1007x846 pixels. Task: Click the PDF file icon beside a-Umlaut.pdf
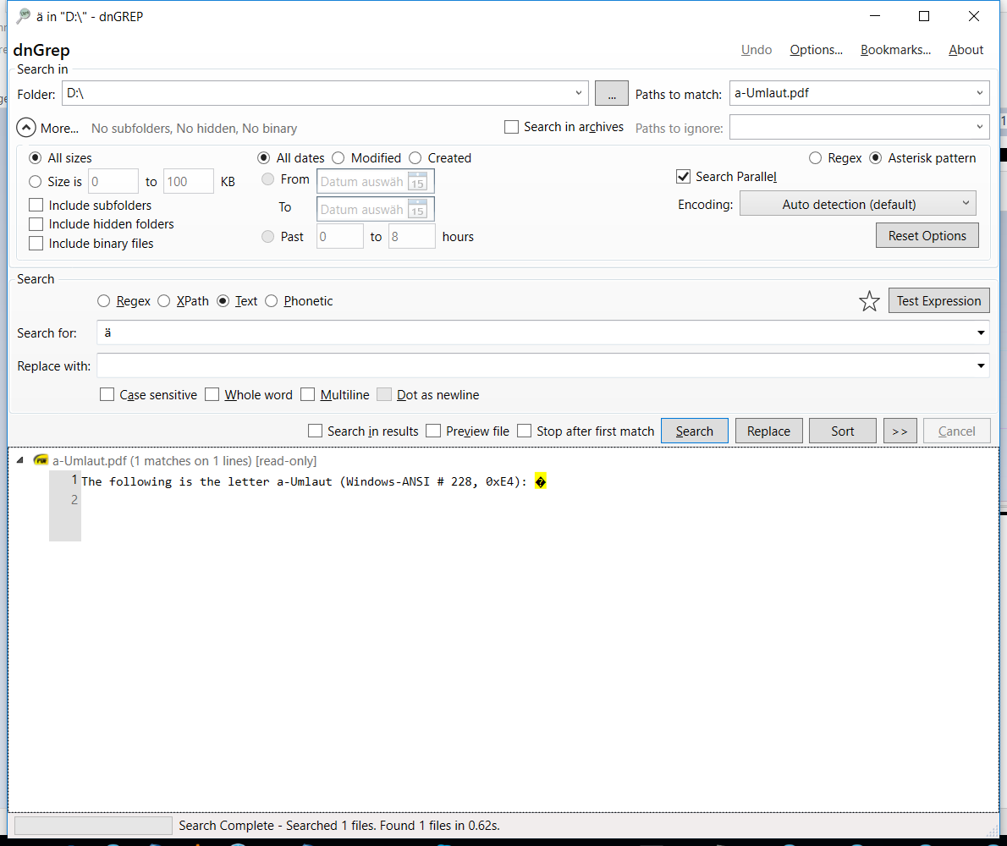(41, 460)
